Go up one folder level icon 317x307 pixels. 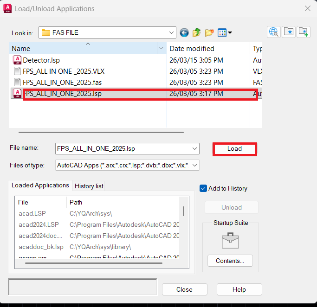[x=196, y=32]
